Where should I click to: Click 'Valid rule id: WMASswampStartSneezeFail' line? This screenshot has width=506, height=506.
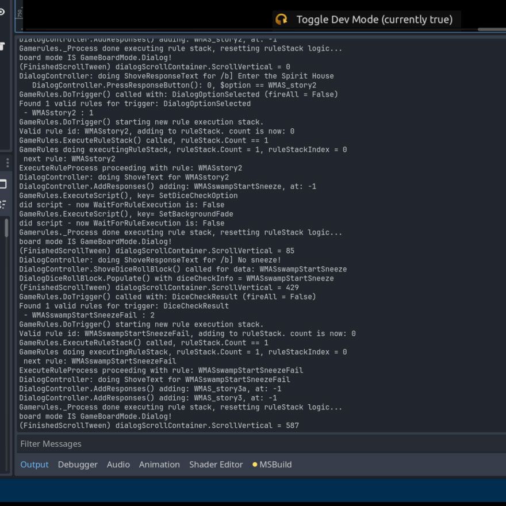point(187,333)
